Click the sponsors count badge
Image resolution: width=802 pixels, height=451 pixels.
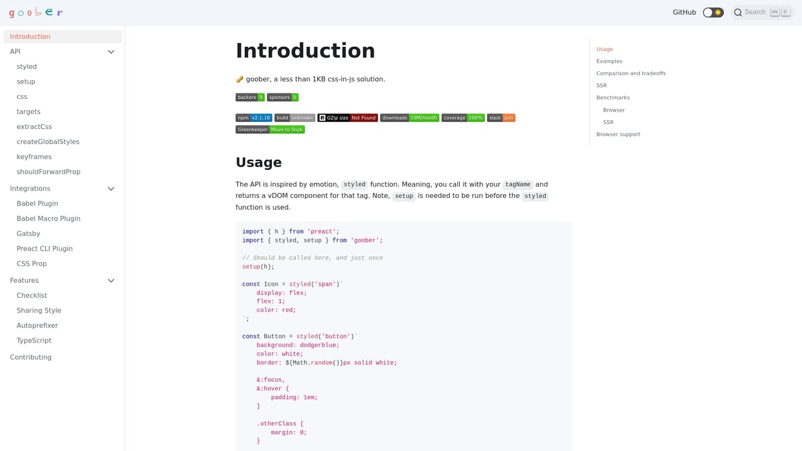(283, 97)
